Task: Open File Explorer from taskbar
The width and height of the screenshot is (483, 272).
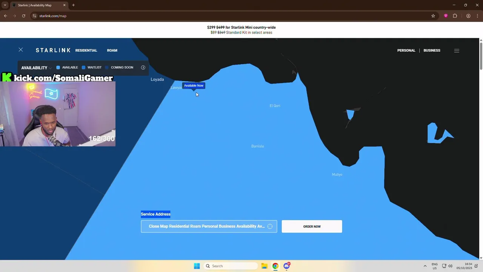Action: click(x=264, y=266)
